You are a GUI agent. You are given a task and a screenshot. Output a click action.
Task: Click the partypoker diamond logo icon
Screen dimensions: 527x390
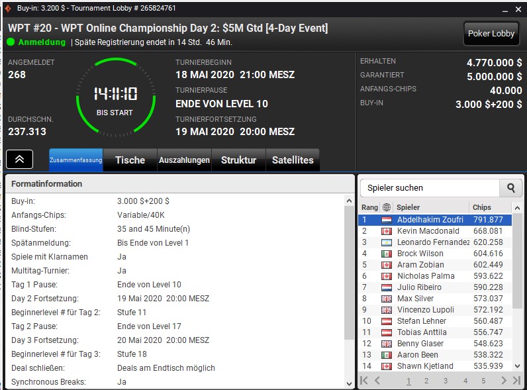click(8, 9)
